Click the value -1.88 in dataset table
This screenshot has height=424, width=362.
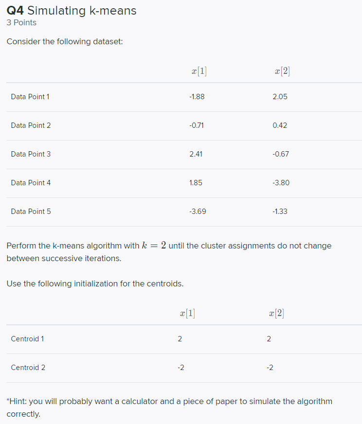click(x=197, y=97)
